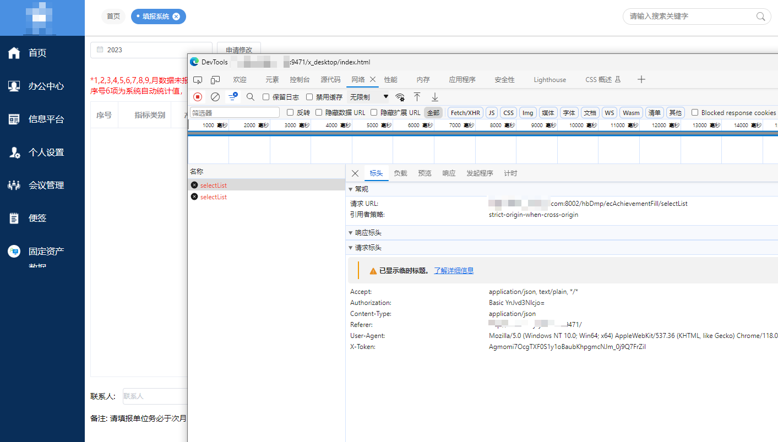Stop recording network log
This screenshot has height=442, width=778.
pos(198,97)
